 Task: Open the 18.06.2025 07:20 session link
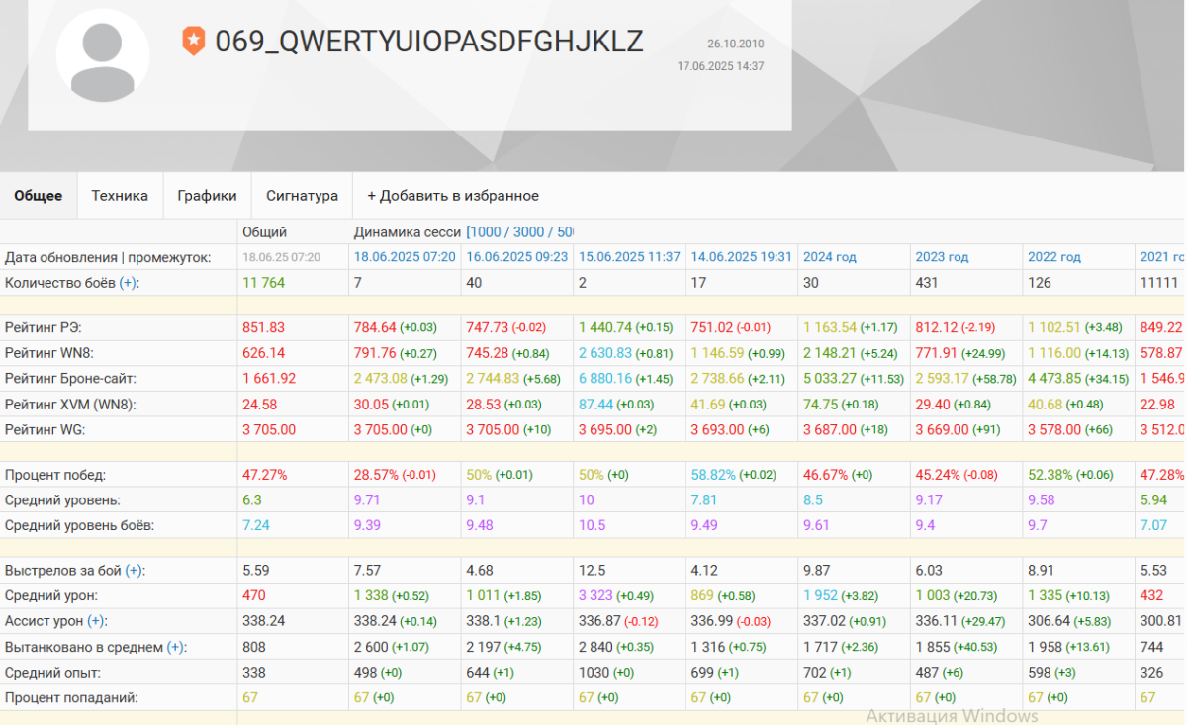point(406,257)
